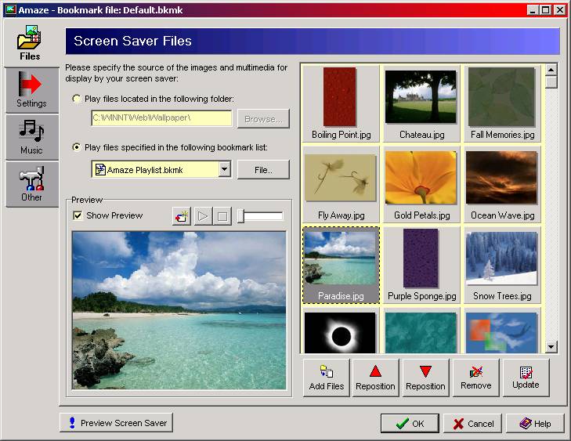The width and height of the screenshot is (571, 441).
Task: Open the File.. button for bookmarks
Action: (263, 169)
